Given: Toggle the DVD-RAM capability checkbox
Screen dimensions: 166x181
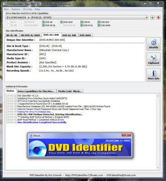Looking at the screenshot, I should [99, 25].
